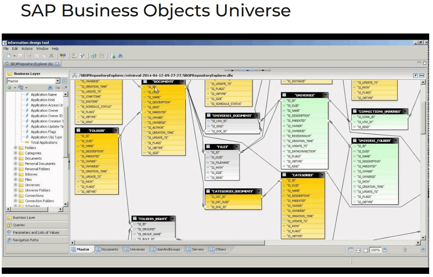Viewport: 433px width, 277px height.
Task: Open the Help menu
Action: click(55, 48)
